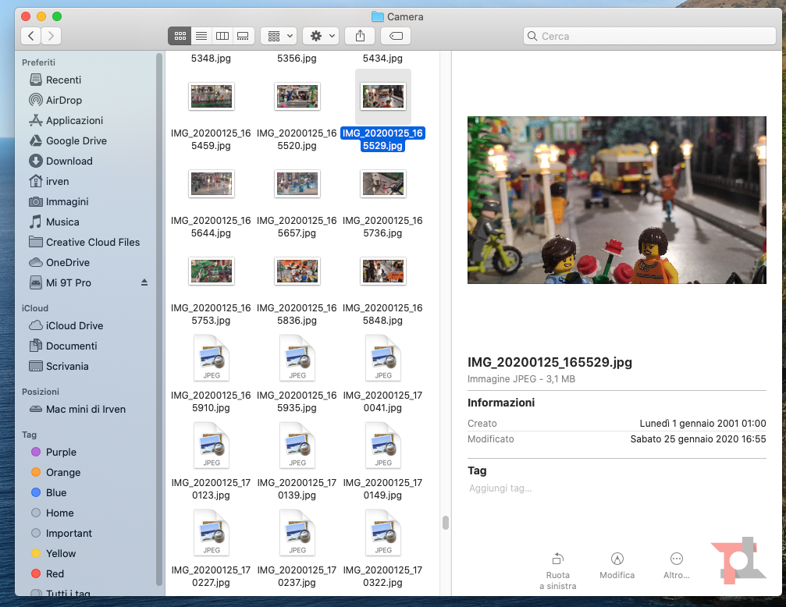Filter by the Orange tag
786x607 pixels.
(62, 472)
